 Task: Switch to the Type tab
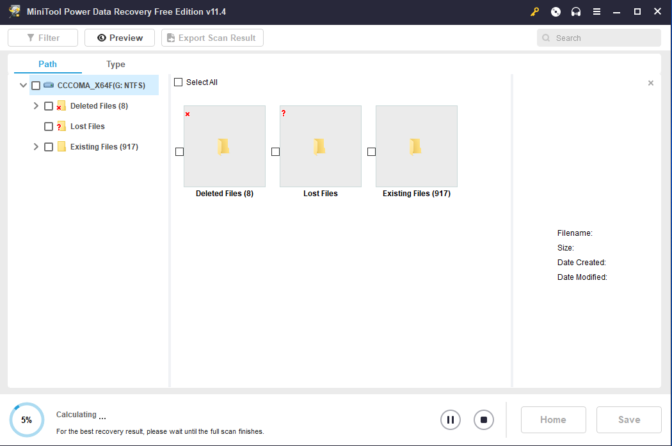[116, 64]
